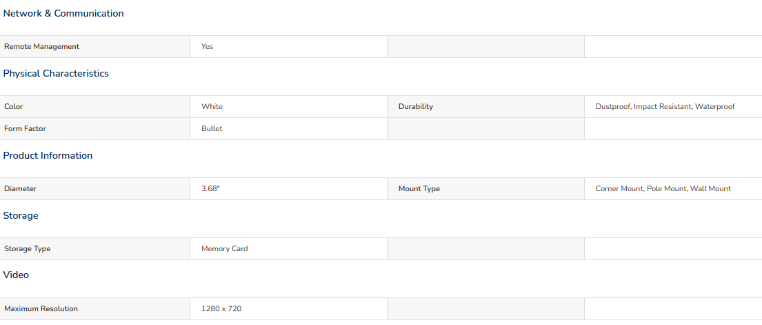The width and height of the screenshot is (762, 325).
Task: Select the Color row label
Action: (x=94, y=106)
